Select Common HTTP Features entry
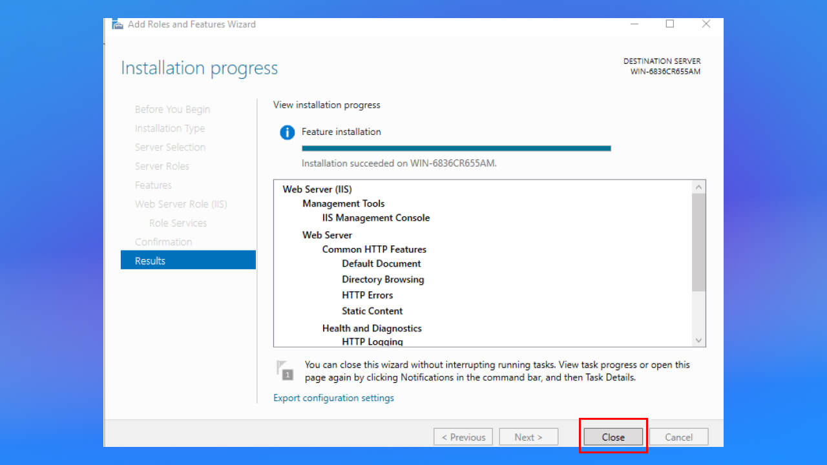827x465 pixels. point(374,249)
